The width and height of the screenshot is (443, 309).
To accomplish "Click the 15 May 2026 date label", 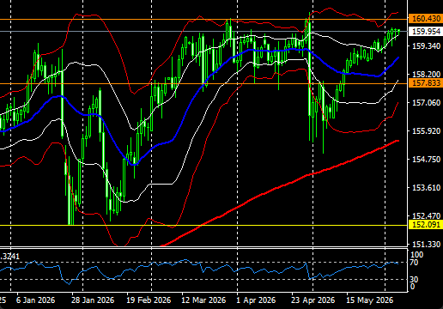I will 369,300.
